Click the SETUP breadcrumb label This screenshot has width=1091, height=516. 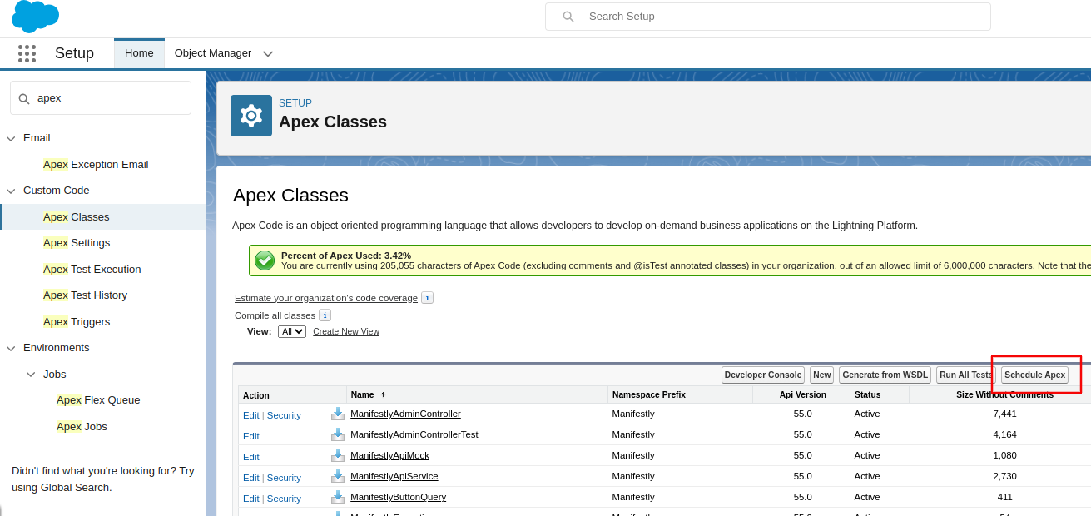[x=295, y=103]
